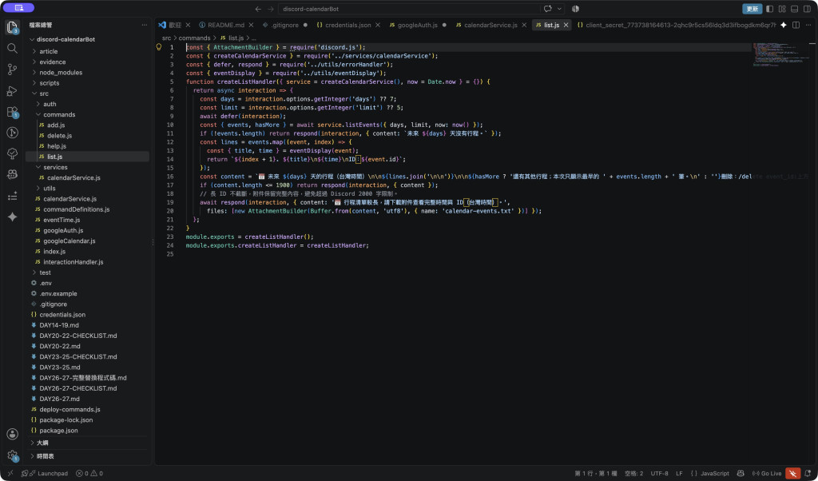
Task: Click the errors and warnings count indicator
Action: [x=89, y=474]
